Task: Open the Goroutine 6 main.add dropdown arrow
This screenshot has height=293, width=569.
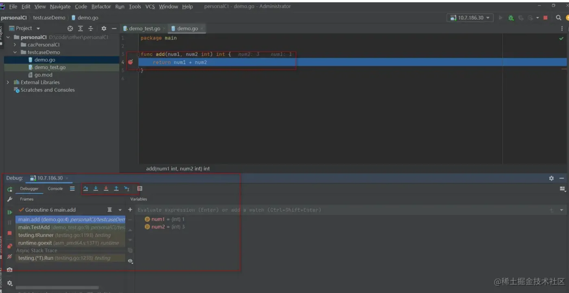Action: click(x=120, y=210)
